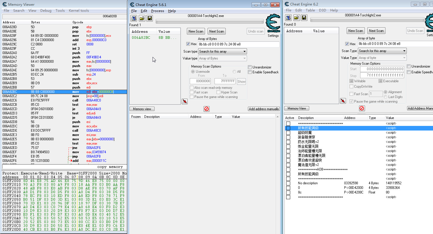Click the red cancel icon in Cheat Engine 6.2
433x234 pixels.
coord(362,108)
